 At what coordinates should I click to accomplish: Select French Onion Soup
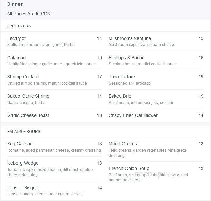click(156, 174)
